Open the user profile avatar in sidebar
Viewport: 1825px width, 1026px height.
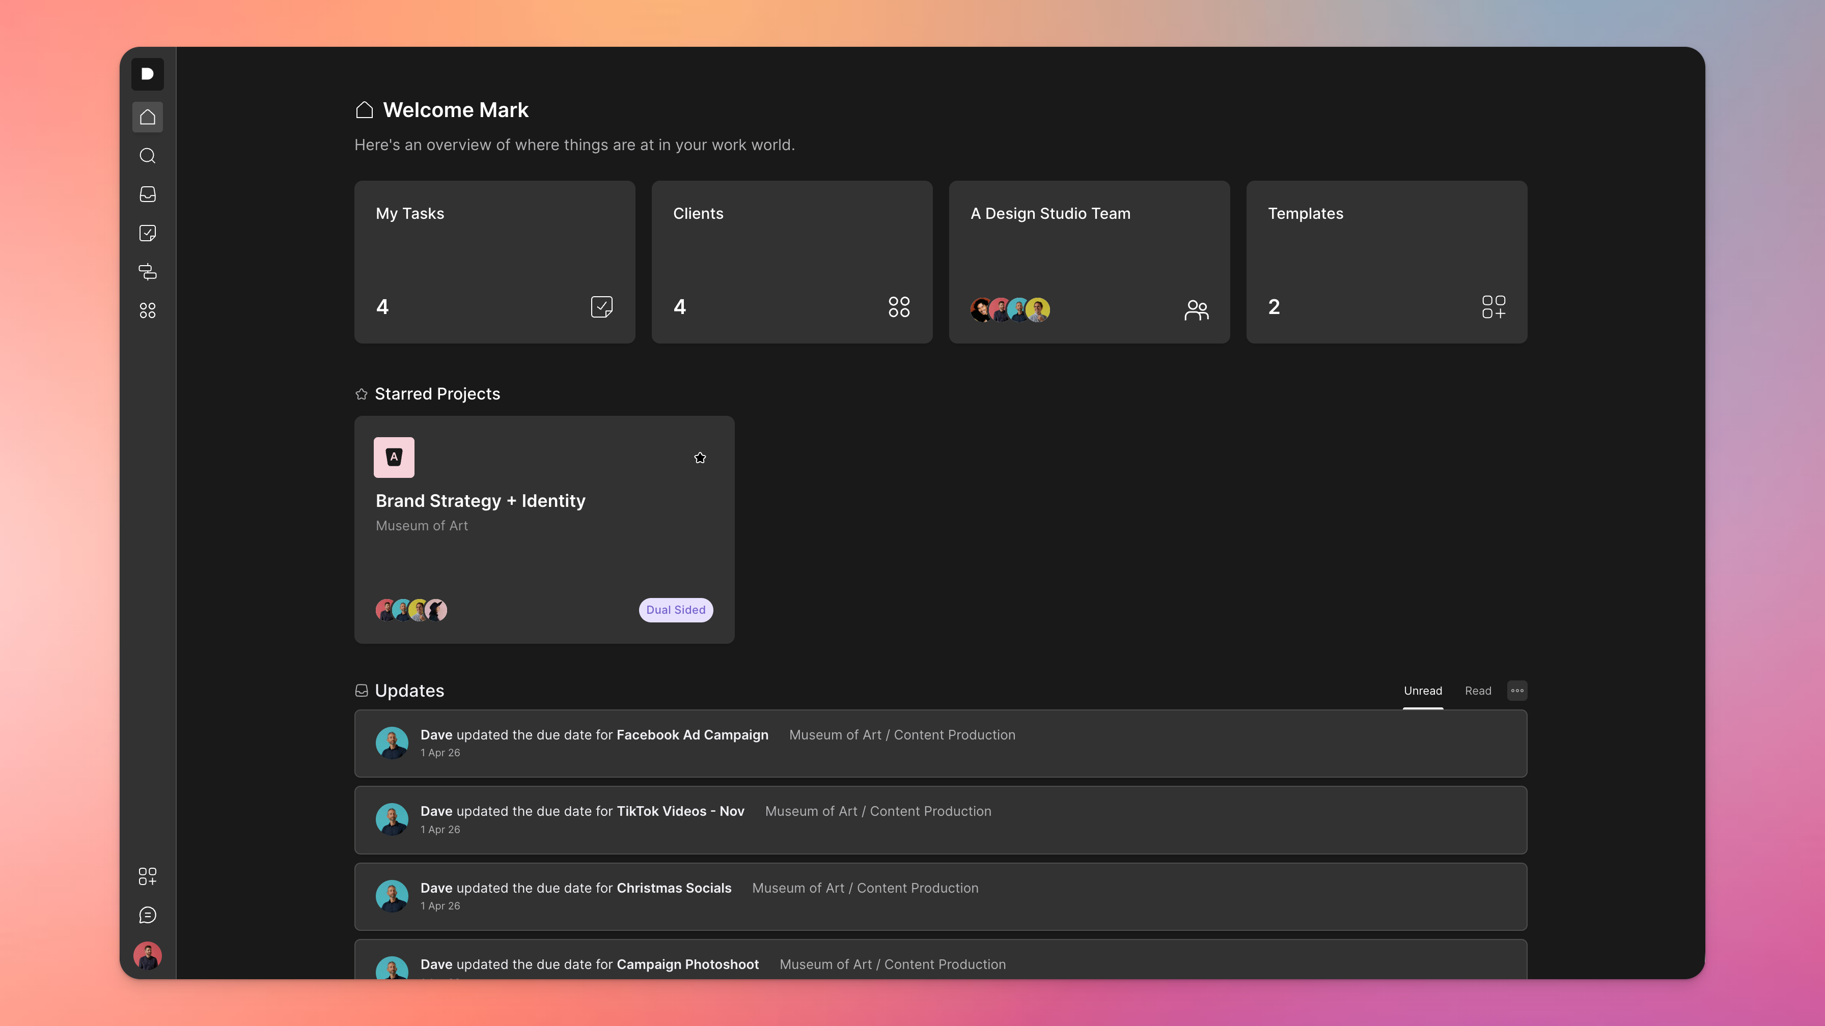(x=147, y=956)
